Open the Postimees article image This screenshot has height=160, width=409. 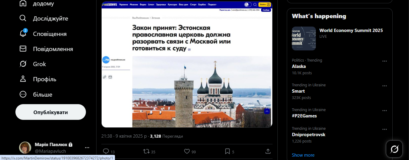[187, 65]
